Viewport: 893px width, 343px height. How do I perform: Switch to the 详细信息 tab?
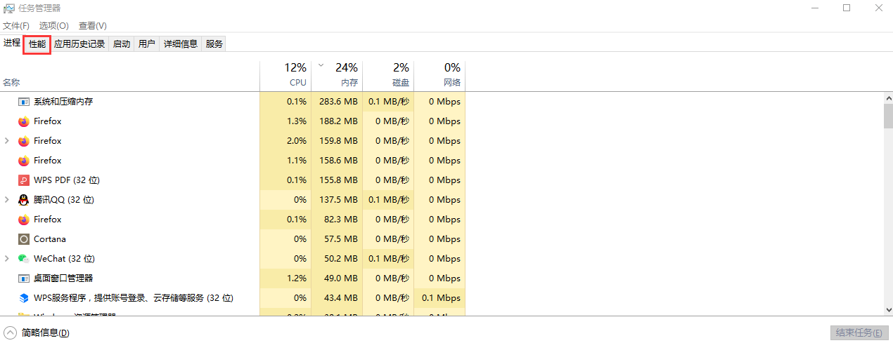[x=181, y=44]
